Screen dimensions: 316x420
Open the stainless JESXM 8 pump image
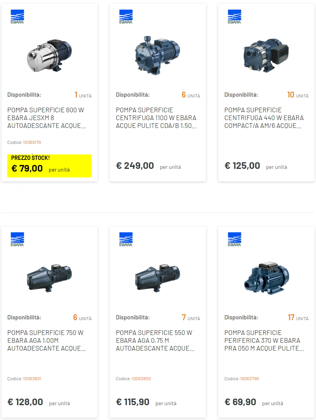click(x=49, y=56)
